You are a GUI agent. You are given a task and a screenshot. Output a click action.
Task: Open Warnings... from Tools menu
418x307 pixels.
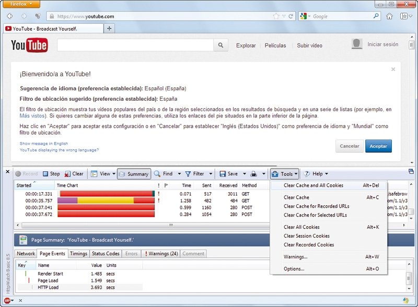329,257
